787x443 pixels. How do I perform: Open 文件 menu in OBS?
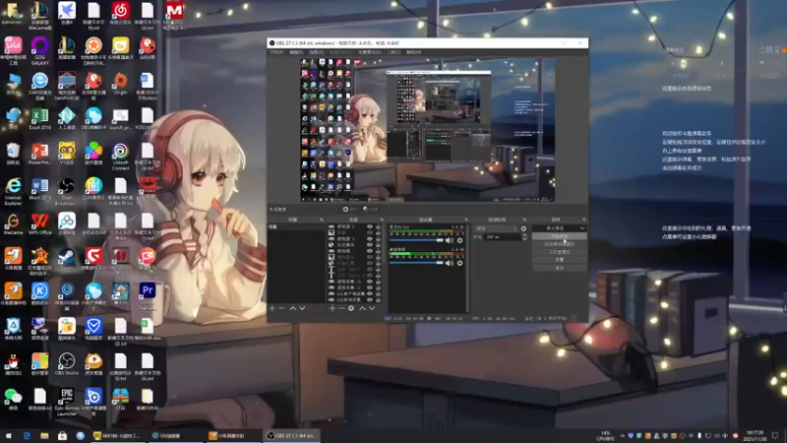[276, 52]
